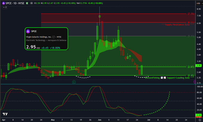Click the tall green candle at peak high
The height and width of the screenshot is (122, 203).
[99, 16]
